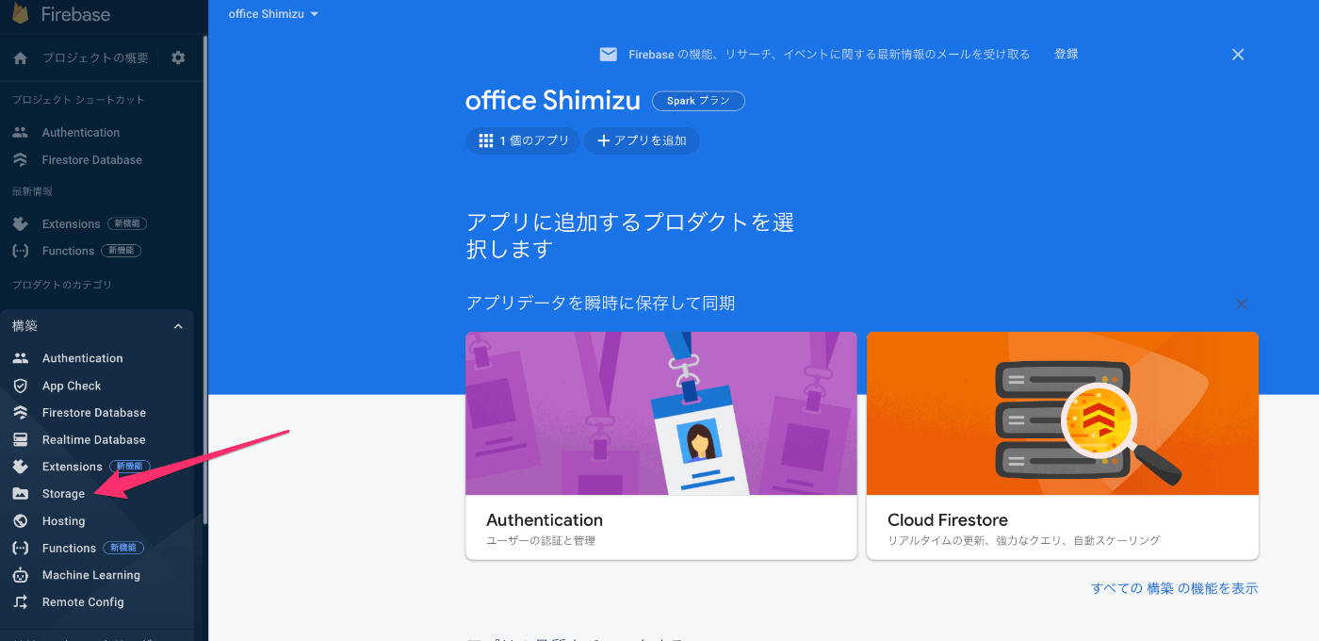
Task: Open the Authentication product card image
Action: coord(661,413)
